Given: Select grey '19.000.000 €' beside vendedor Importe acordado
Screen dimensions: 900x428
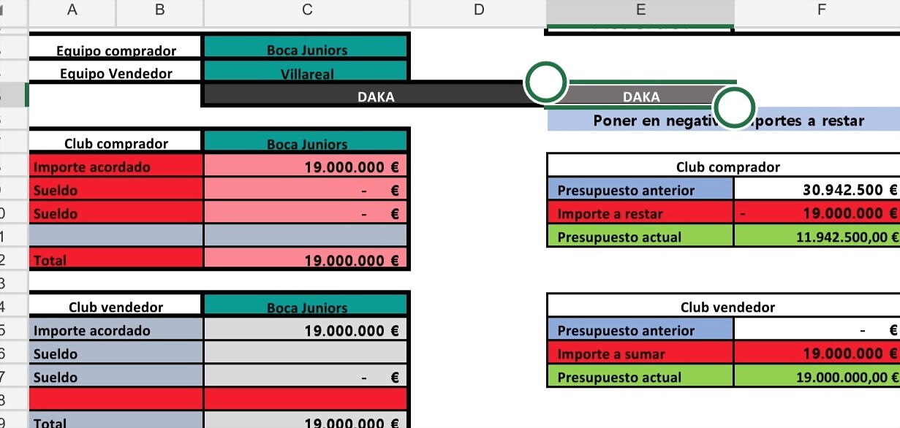Looking at the screenshot, I should pyautogui.click(x=306, y=329).
